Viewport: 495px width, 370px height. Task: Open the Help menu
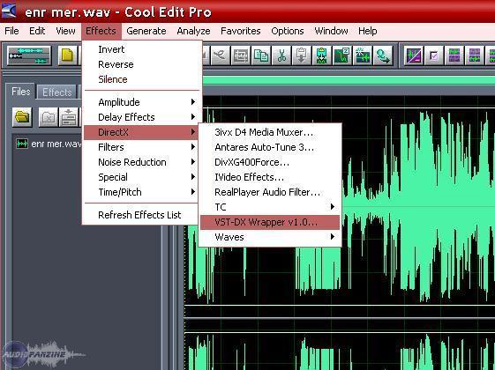(x=367, y=31)
